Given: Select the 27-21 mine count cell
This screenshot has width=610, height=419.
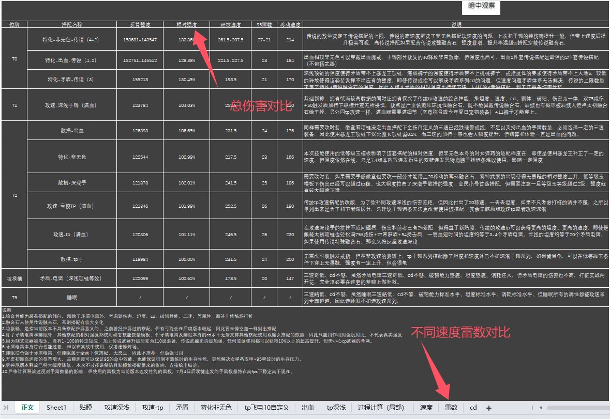Looking at the screenshot, I should click(264, 40).
